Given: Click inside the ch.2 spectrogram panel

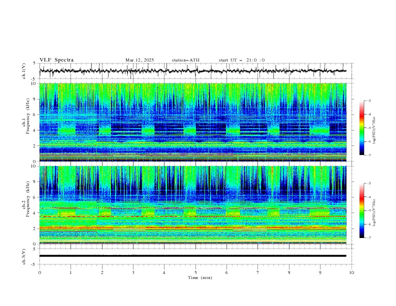Looking at the screenshot, I should coord(192,205).
